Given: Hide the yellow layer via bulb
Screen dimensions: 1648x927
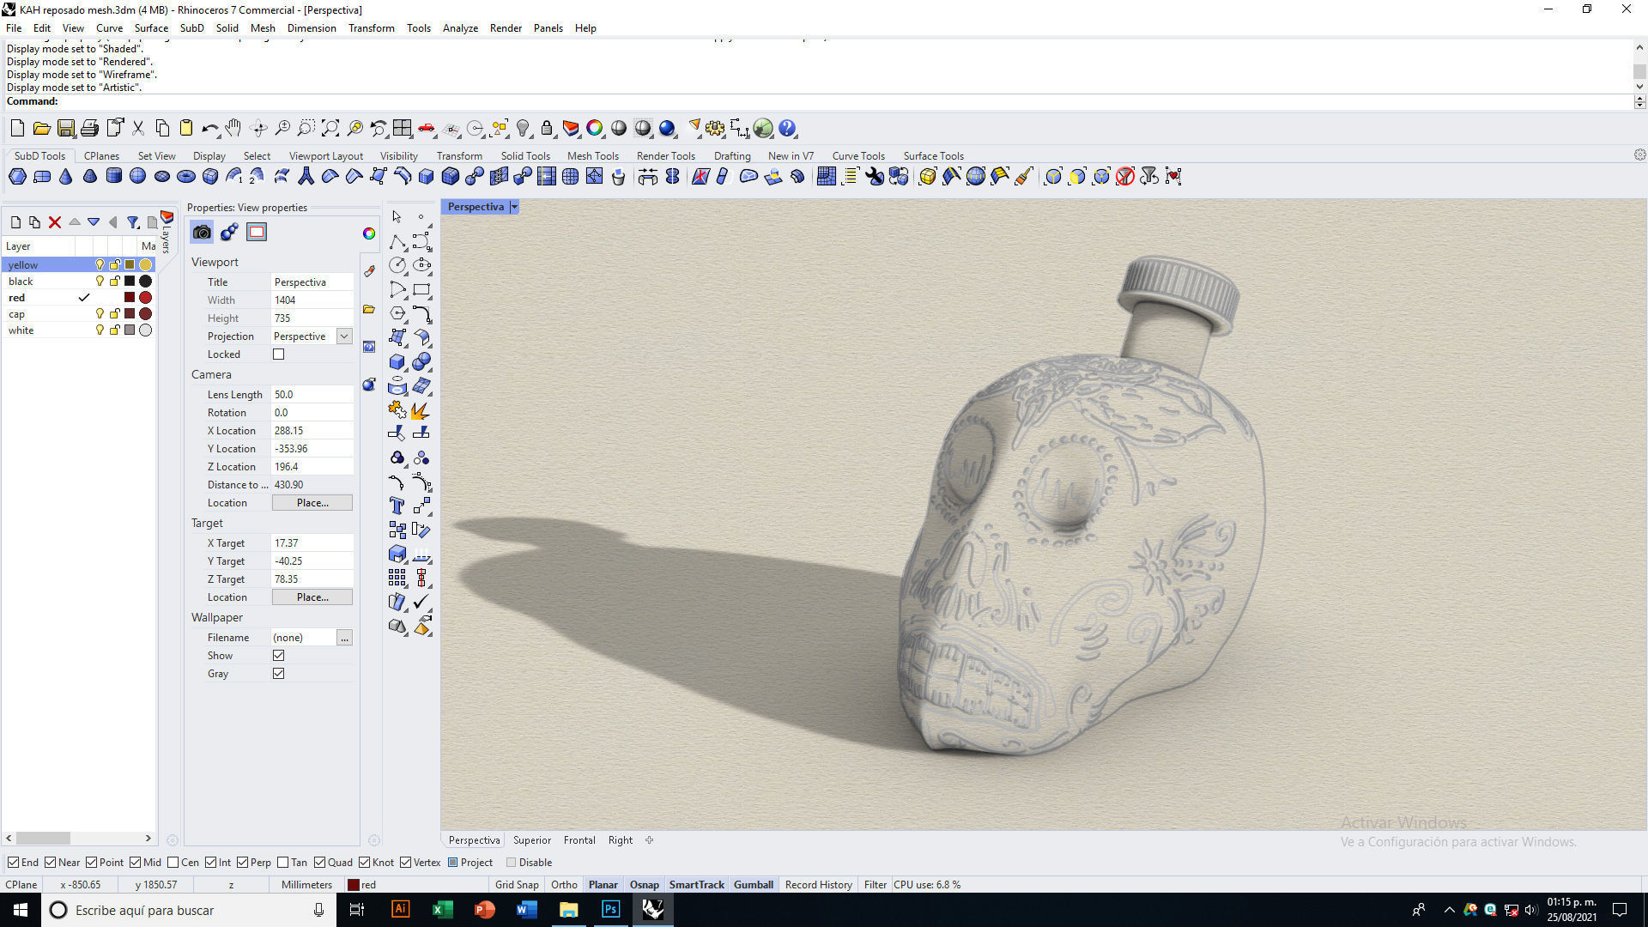Looking at the screenshot, I should (x=100, y=265).
